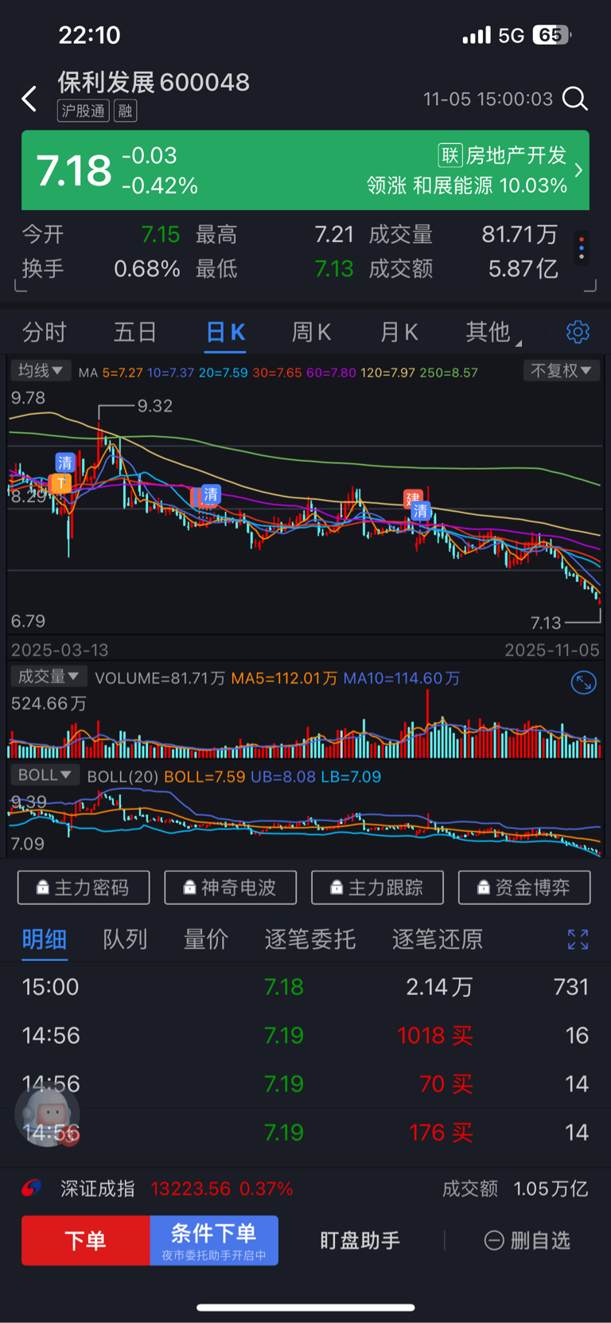Tap the battery indicator showing 65
The image size is (611, 1323).
coord(552,35)
